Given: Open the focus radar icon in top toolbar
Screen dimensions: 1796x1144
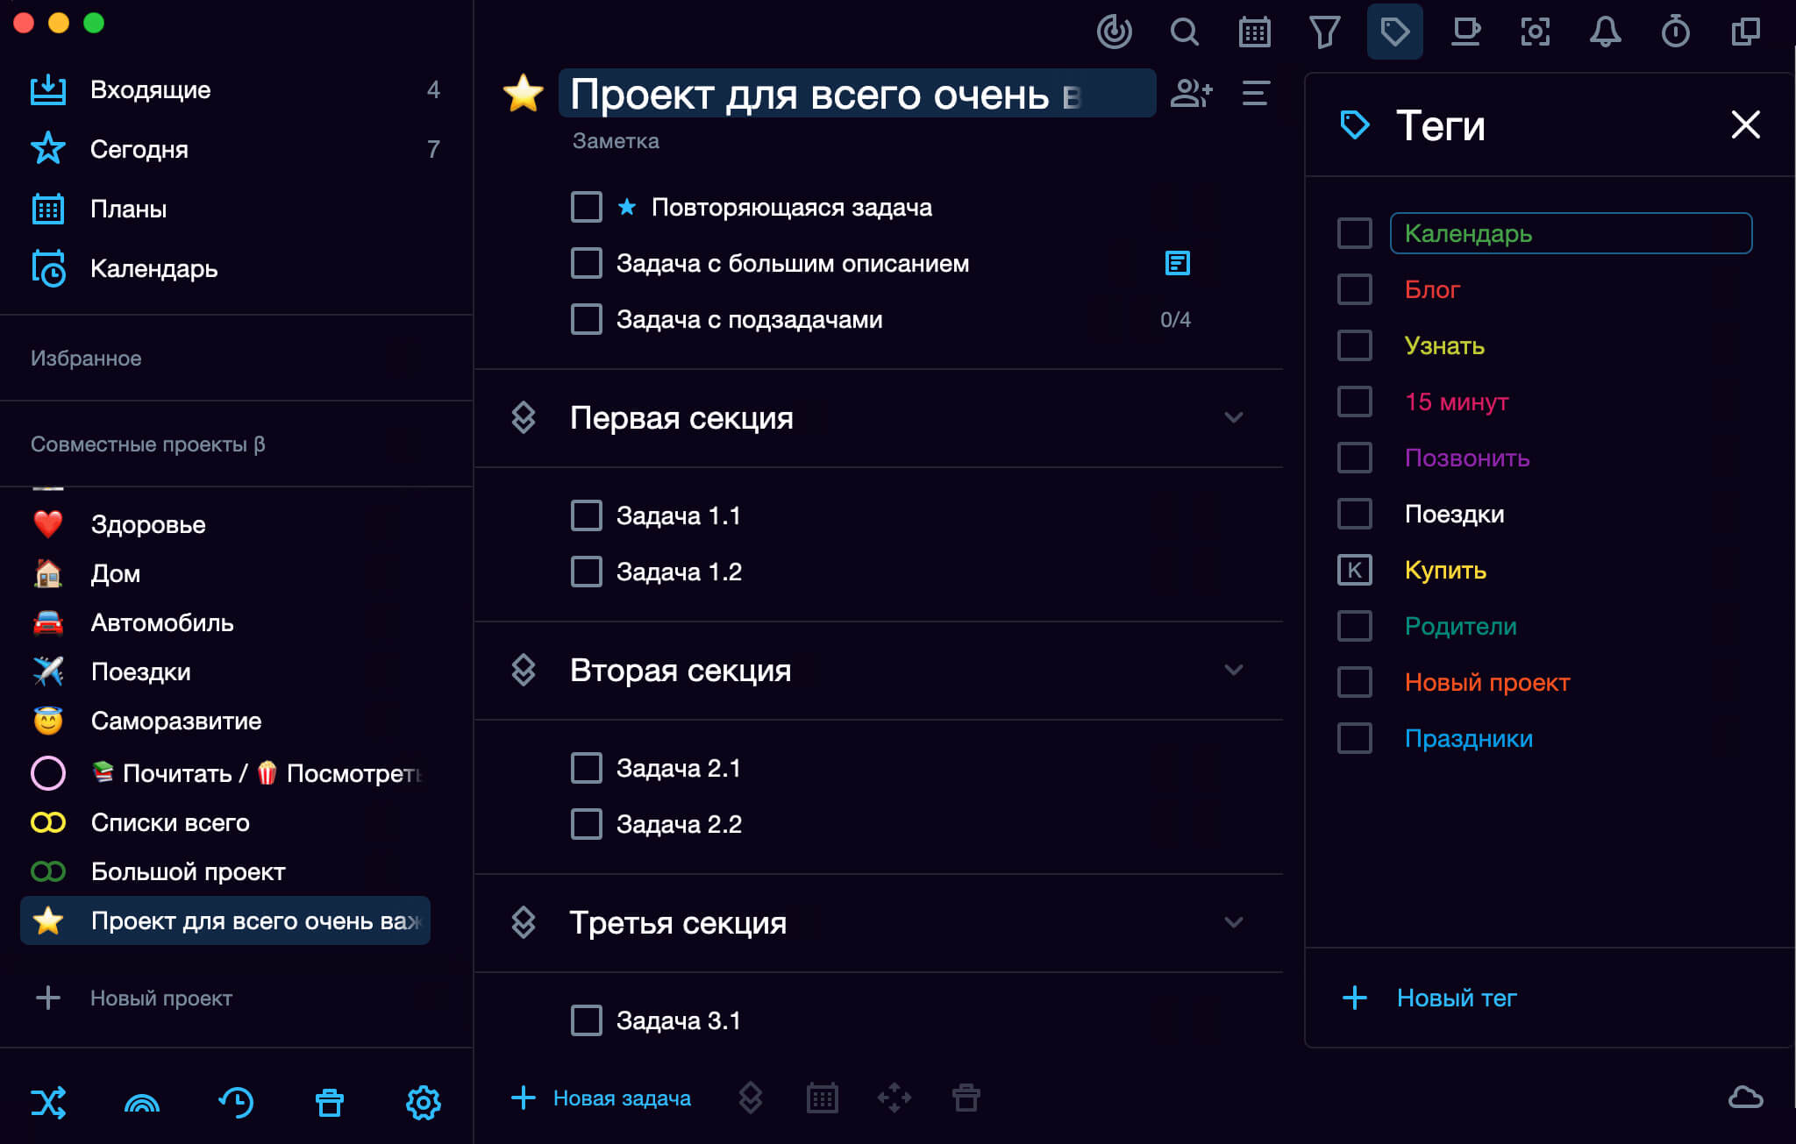Looking at the screenshot, I should point(1114,32).
